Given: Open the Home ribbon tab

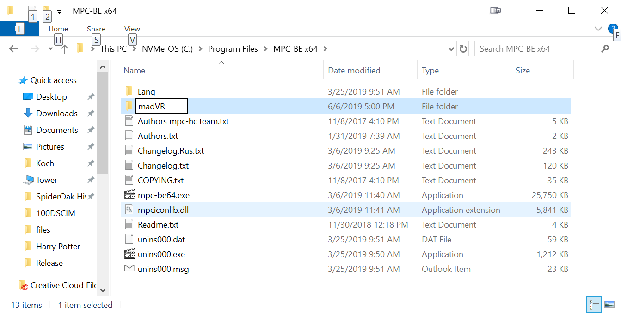Looking at the screenshot, I should 58,29.
